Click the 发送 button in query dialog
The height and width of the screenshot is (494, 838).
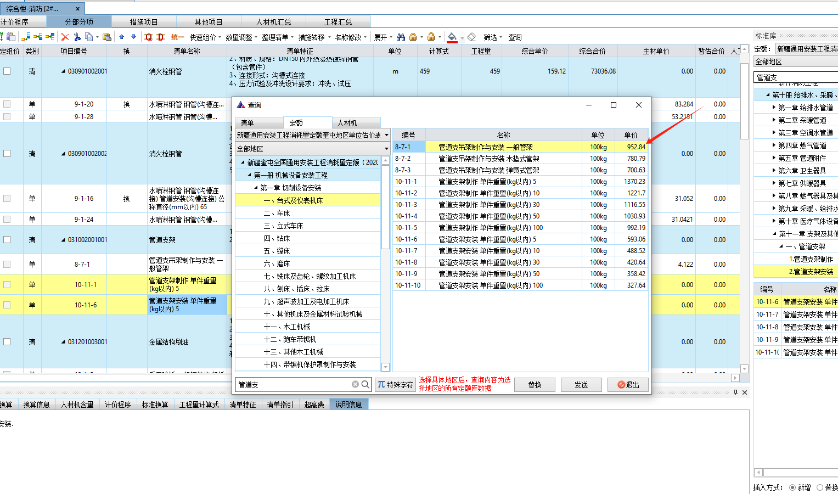coord(581,385)
